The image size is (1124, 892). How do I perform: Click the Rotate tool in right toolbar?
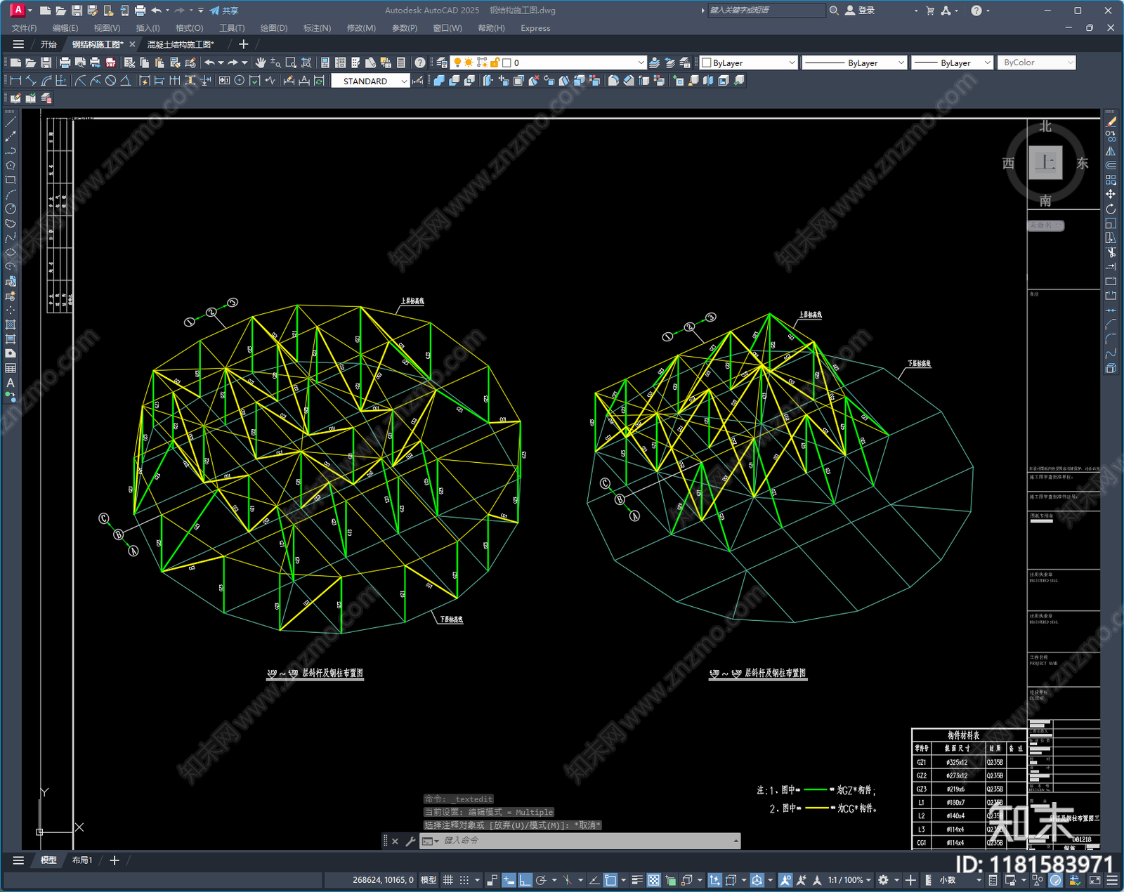(x=1111, y=209)
